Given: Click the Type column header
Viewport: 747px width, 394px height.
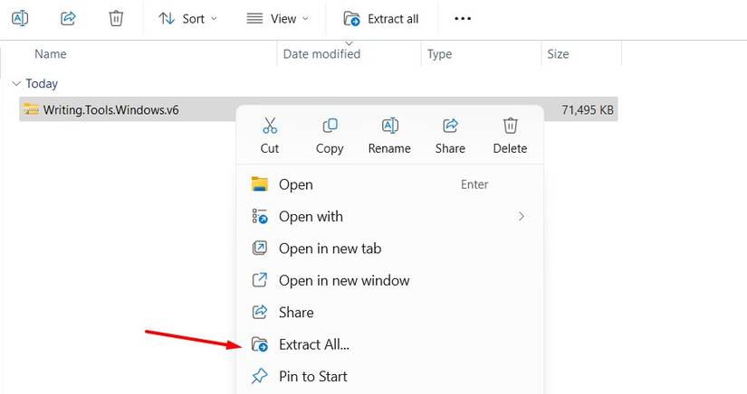Looking at the screenshot, I should coord(439,53).
